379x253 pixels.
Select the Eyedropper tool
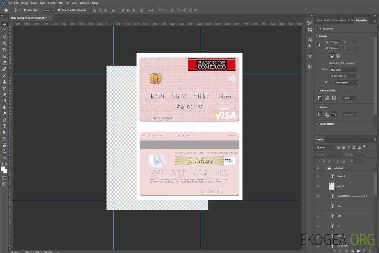click(x=5, y=63)
